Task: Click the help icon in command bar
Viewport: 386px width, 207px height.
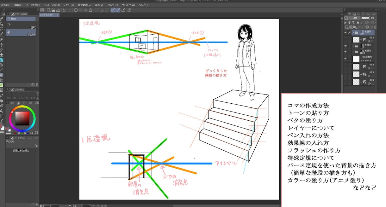Action: 129,10
